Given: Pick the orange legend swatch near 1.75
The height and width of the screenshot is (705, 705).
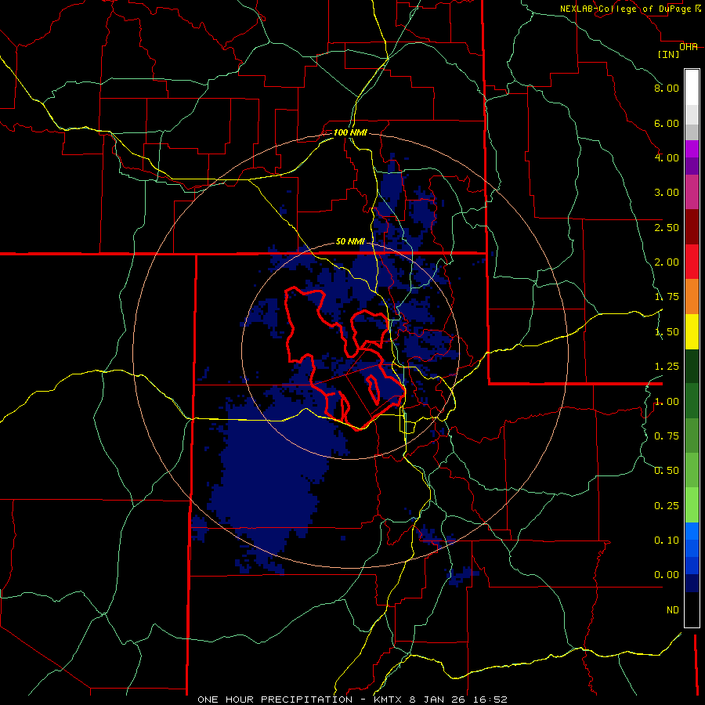Looking at the screenshot, I should point(692,297).
